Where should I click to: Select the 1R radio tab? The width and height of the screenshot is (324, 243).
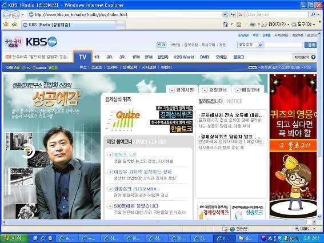pyautogui.click(x=97, y=57)
